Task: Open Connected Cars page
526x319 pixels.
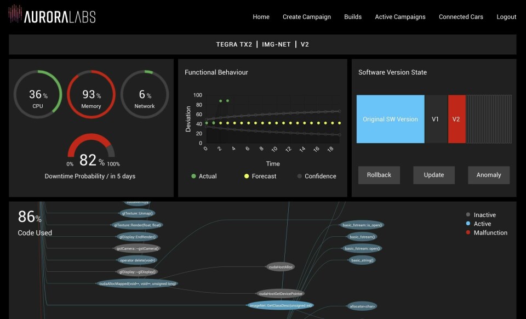Action: [x=461, y=17]
